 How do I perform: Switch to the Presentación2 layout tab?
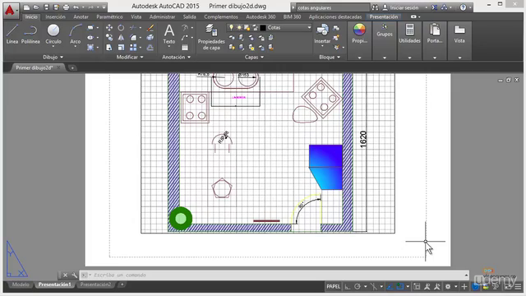pos(95,284)
